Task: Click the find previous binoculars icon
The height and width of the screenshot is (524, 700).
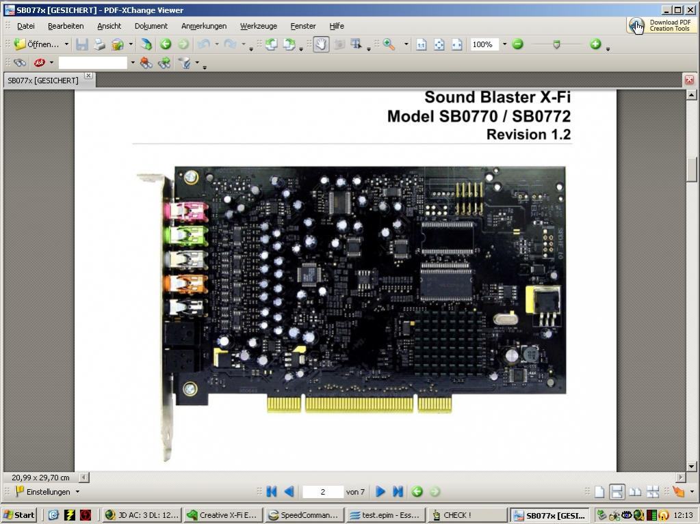Action: [146, 63]
